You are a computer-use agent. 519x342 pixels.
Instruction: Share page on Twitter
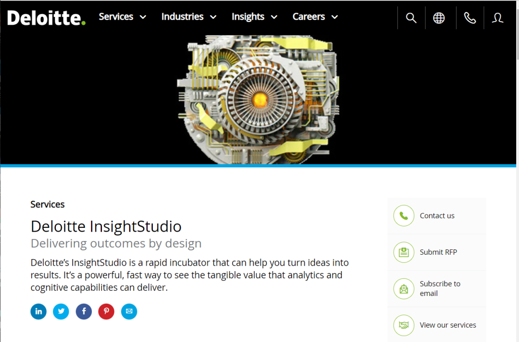[x=61, y=311]
